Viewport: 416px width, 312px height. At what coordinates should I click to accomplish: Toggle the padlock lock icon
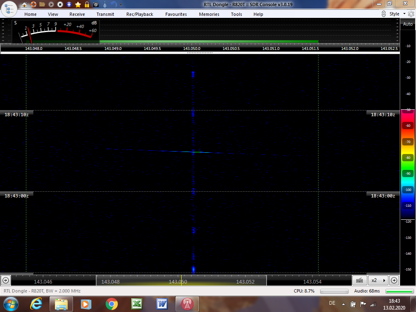coord(87,4)
